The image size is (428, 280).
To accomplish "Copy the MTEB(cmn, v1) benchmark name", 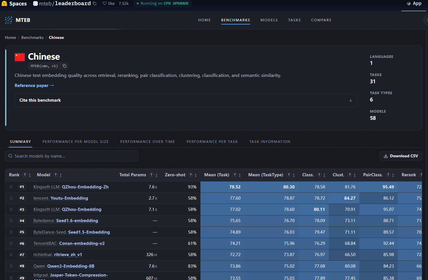I will point(65,66).
